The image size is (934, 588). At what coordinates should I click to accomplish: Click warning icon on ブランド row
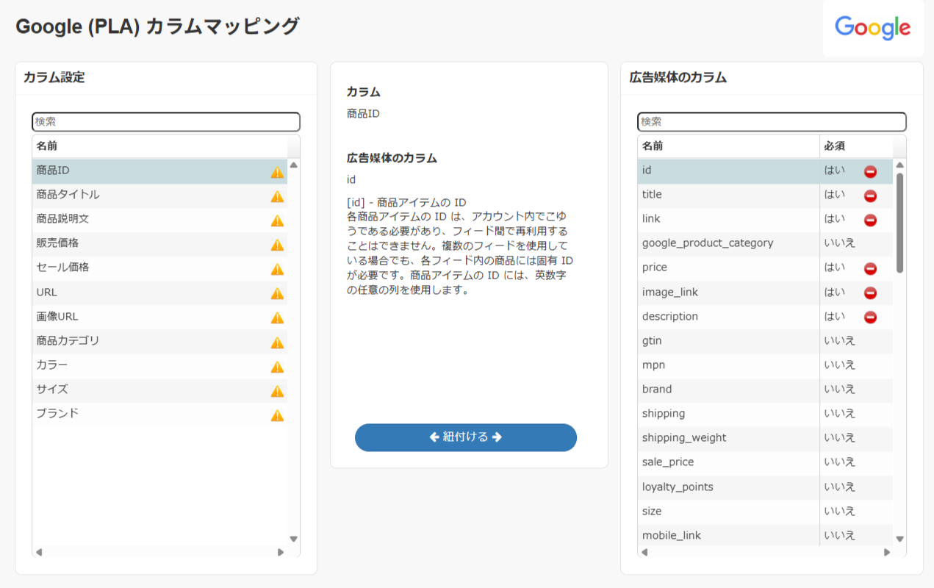click(x=277, y=415)
